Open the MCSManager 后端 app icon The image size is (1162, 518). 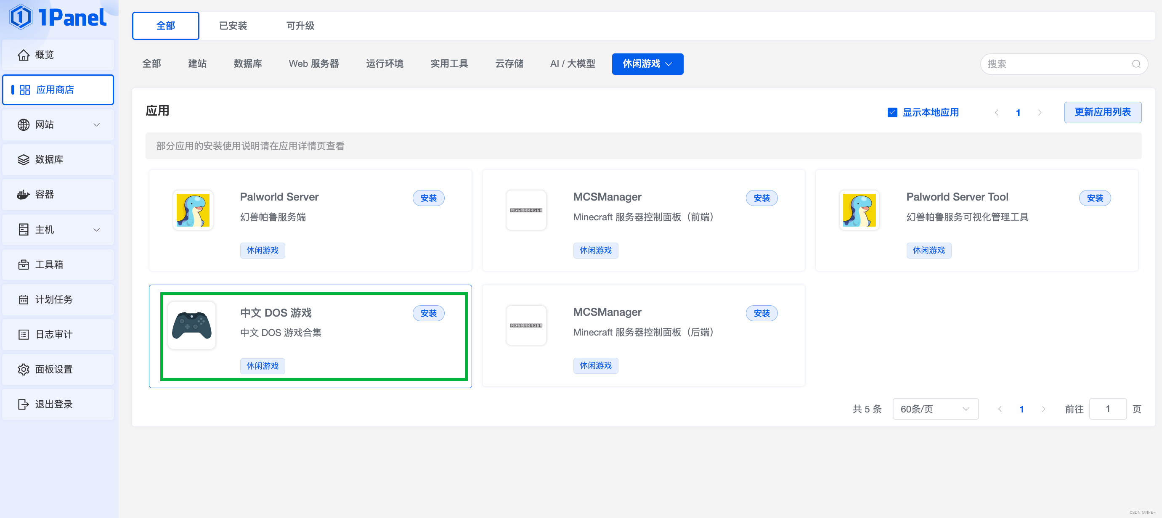click(526, 325)
